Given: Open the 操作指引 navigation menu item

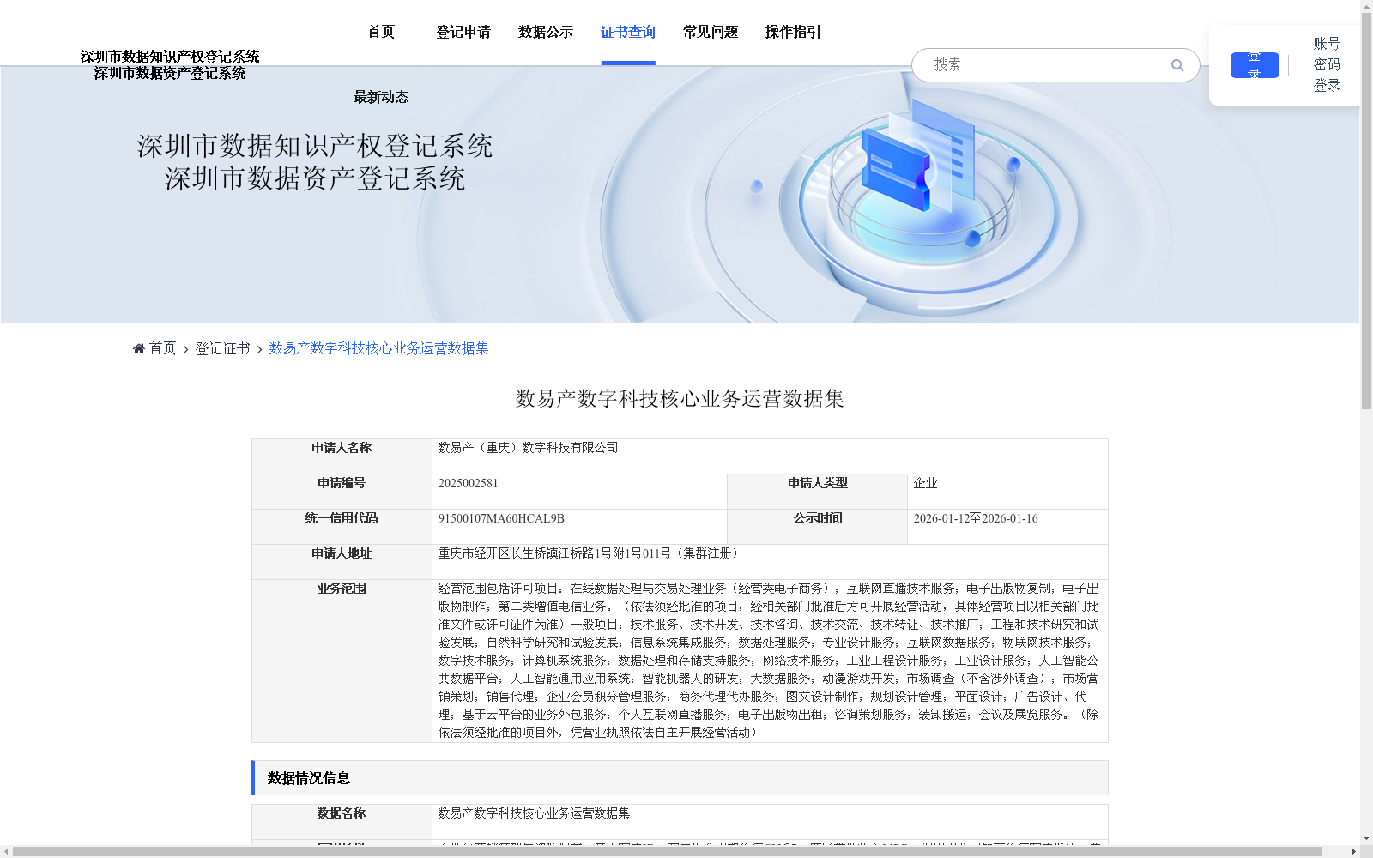Looking at the screenshot, I should click(x=793, y=32).
